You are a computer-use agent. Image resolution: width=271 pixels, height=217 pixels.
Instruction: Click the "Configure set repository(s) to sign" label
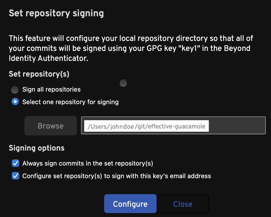[x=116, y=176]
